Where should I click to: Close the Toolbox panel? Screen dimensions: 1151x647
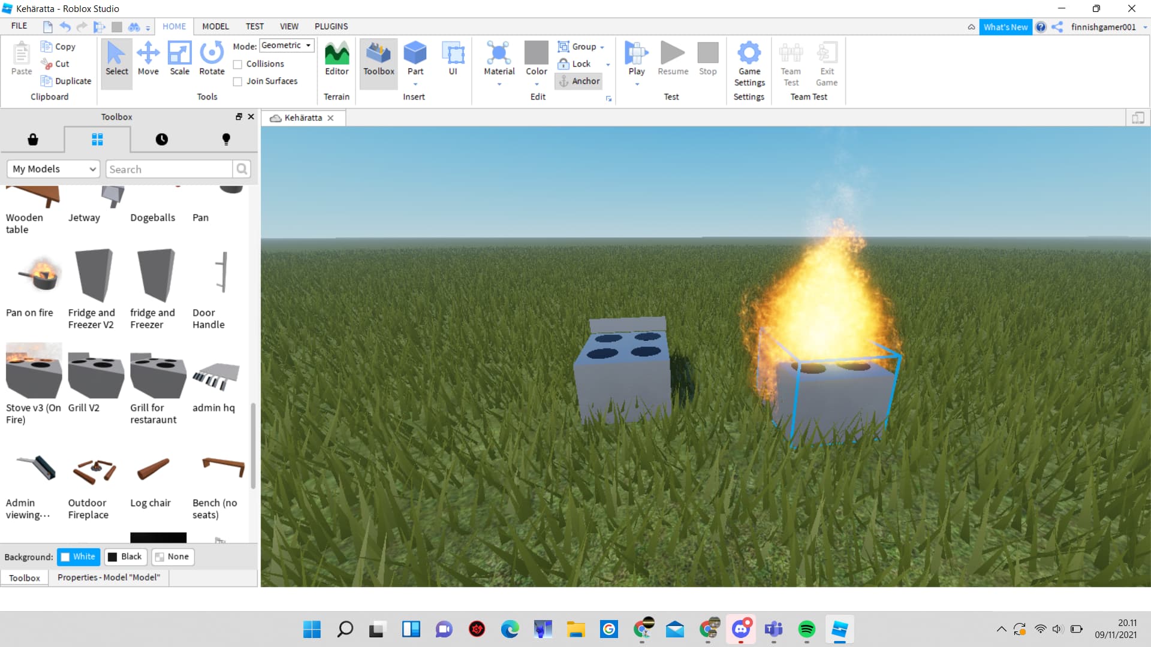[251, 117]
